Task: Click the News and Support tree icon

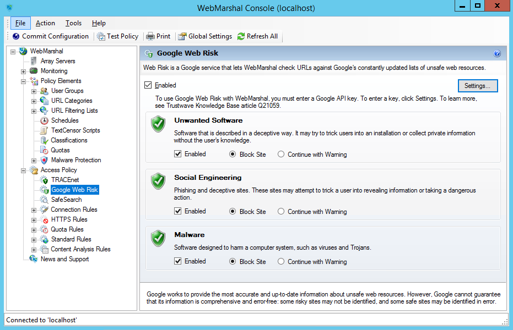Action: 34,259
